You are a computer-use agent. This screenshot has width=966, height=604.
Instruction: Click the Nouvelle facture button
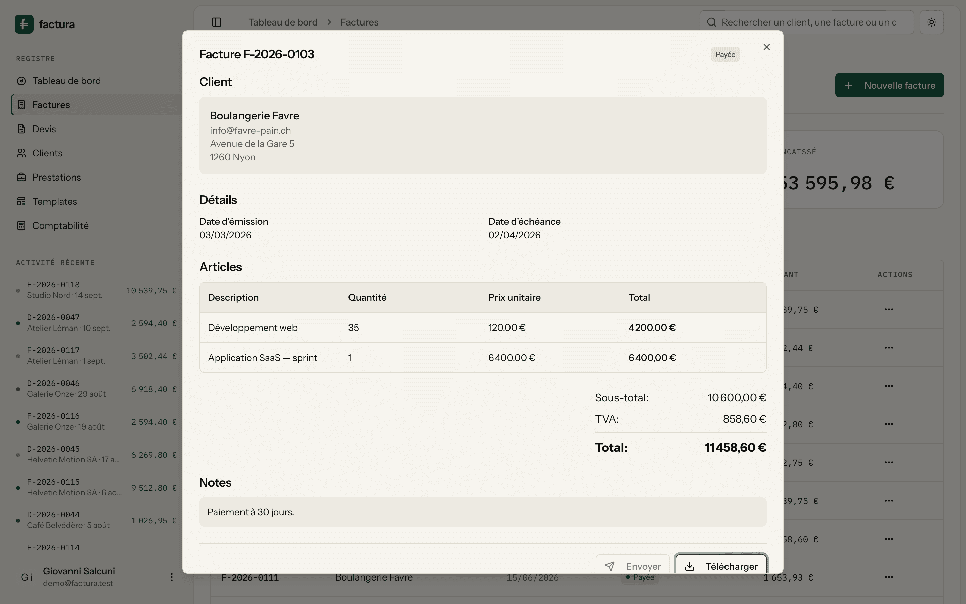(890, 85)
